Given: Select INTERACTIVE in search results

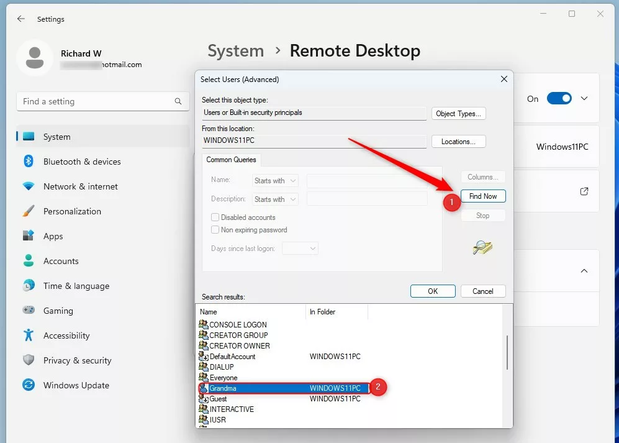Looking at the screenshot, I should pyautogui.click(x=232, y=409).
